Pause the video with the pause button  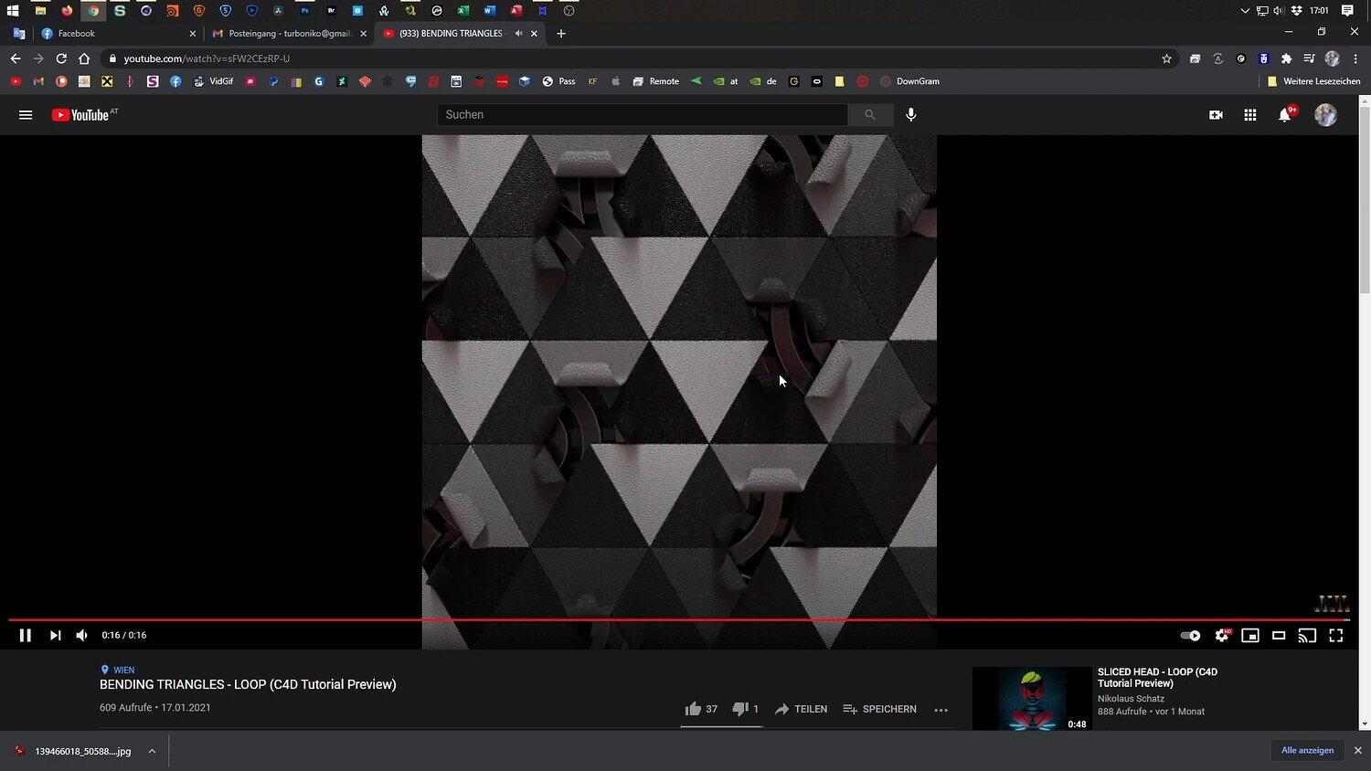pyautogui.click(x=26, y=635)
